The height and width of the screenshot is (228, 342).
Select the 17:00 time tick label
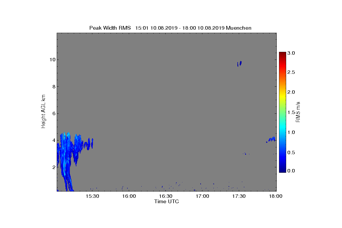pos(202,196)
